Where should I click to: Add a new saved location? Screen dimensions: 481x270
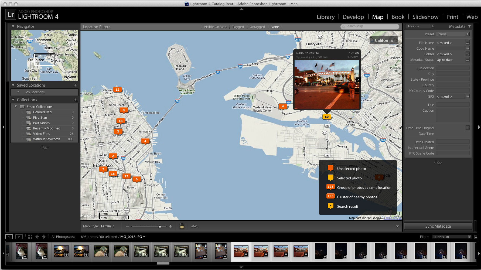(x=75, y=85)
